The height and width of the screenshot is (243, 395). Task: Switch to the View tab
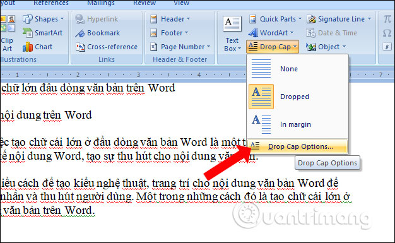point(181,3)
